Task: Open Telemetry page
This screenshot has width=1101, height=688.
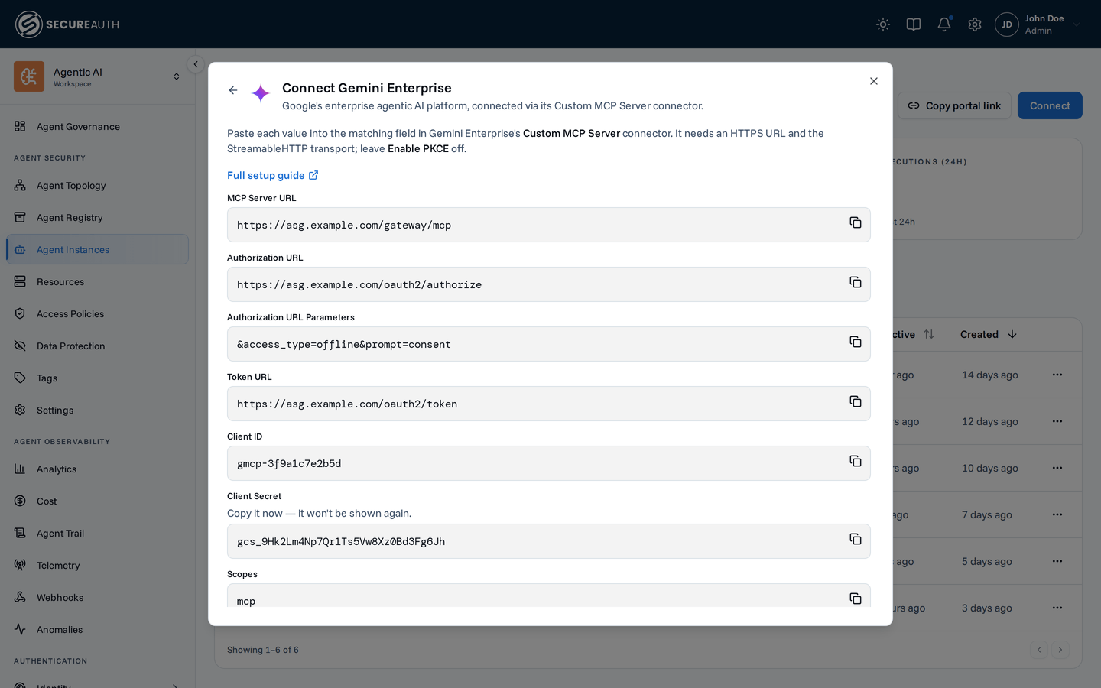Action: point(97,565)
